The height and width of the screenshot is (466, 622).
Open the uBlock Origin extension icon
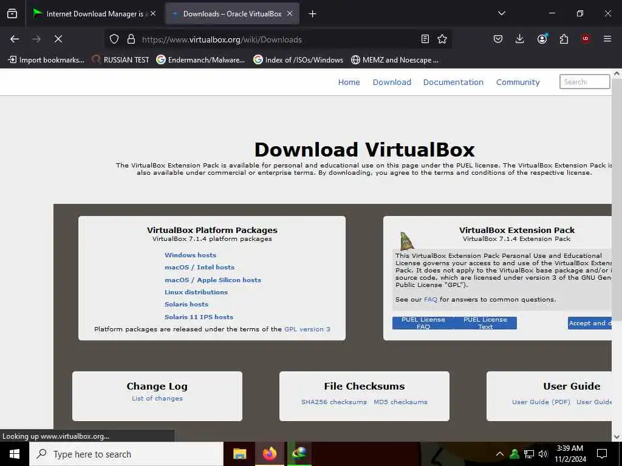pos(586,39)
